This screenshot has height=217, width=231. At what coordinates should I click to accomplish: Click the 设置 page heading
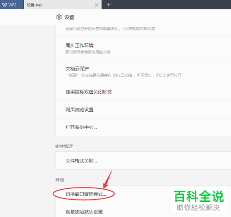coord(69,17)
